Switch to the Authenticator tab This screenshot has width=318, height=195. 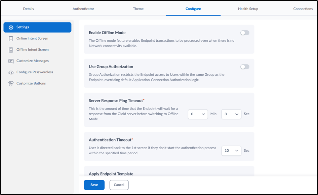83,9
